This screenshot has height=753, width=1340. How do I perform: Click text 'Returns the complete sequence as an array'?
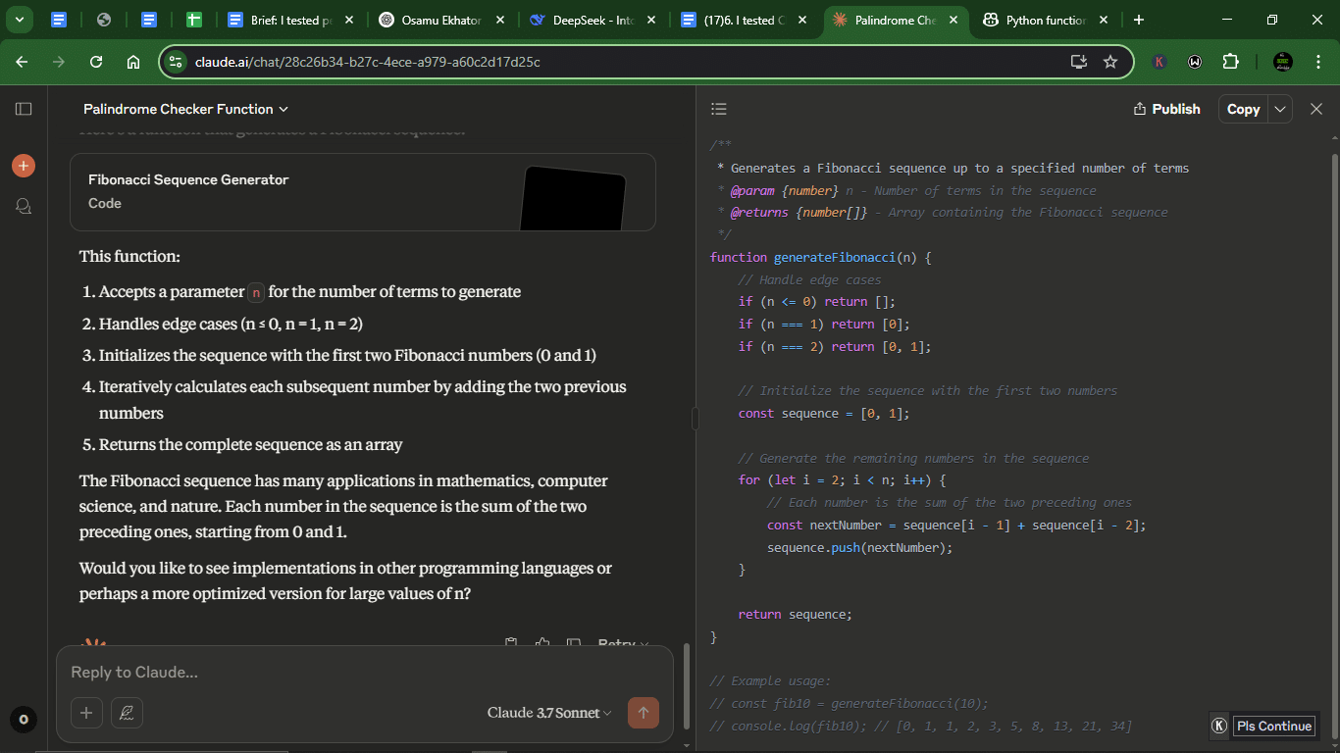(250, 444)
